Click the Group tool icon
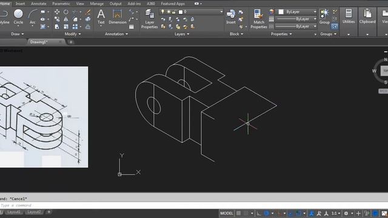Screen dimensions: 388x218 pos(324,16)
